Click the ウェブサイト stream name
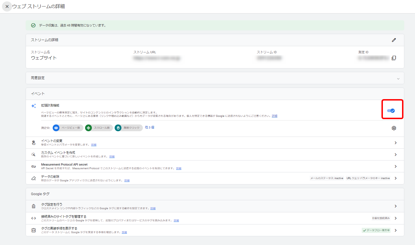The width and height of the screenshot is (415, 245). [44, 58]
